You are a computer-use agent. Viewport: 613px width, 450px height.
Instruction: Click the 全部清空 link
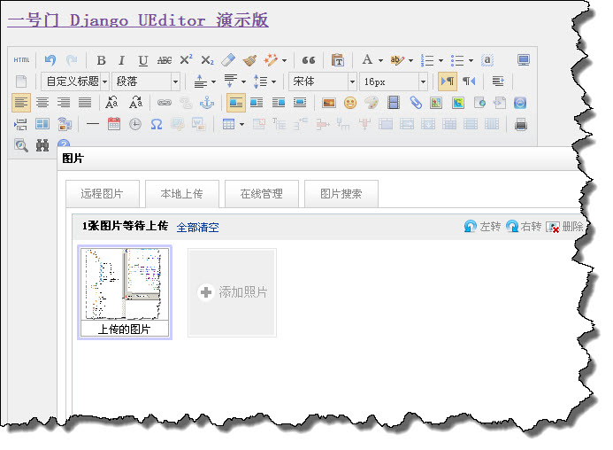(198, 227)
